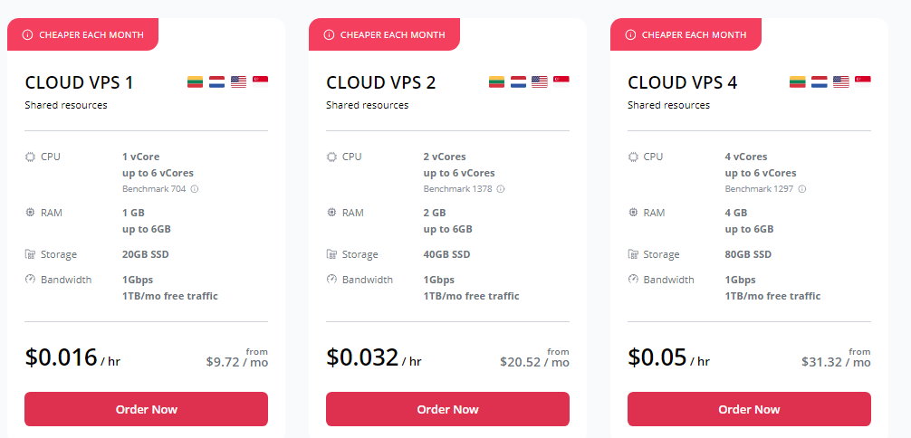Click the Singapore flag on Cloud VPS 1
The image size is (911, 438).
pos(260,81)
